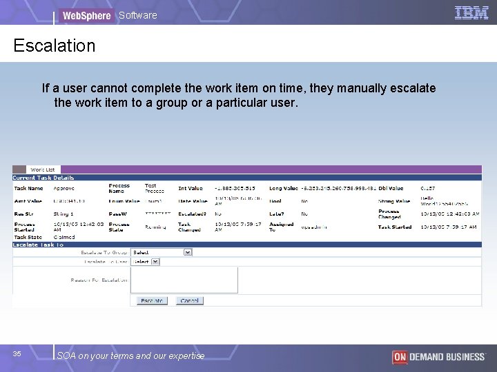Select the Enum Value entry
This screenshot has height=372, width=497.
(x=153, y=201)
